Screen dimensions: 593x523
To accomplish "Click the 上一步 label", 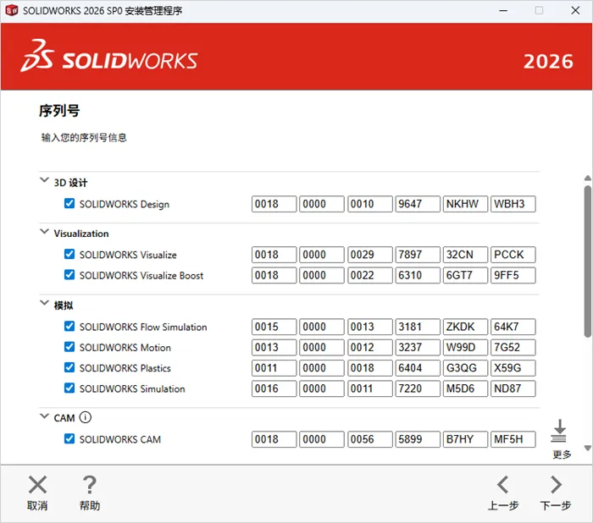I will 503,505.
